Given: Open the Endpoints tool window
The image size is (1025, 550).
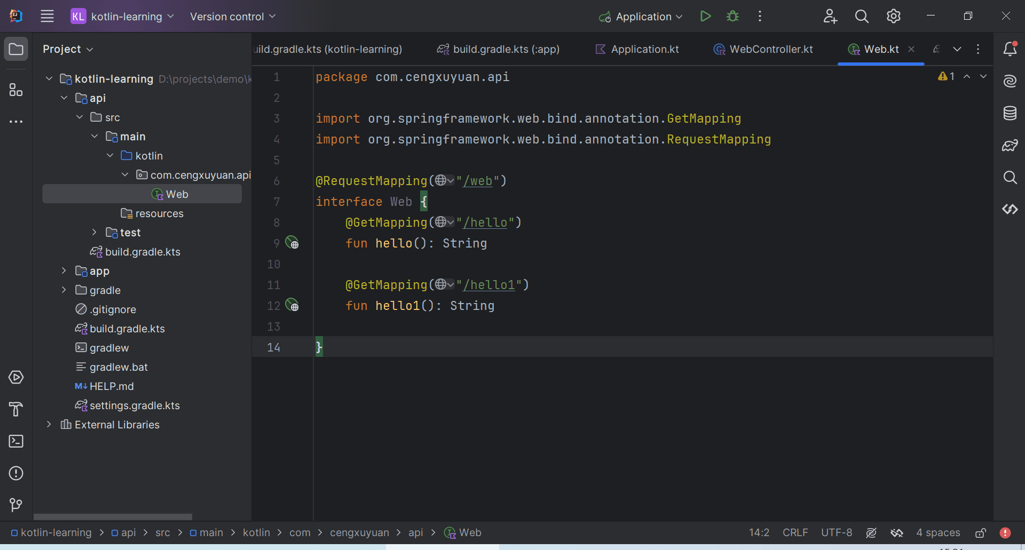Looking at the screenshot, I should (1010, 209).
